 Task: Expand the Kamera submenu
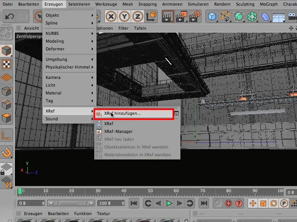[x=69, y=77]
